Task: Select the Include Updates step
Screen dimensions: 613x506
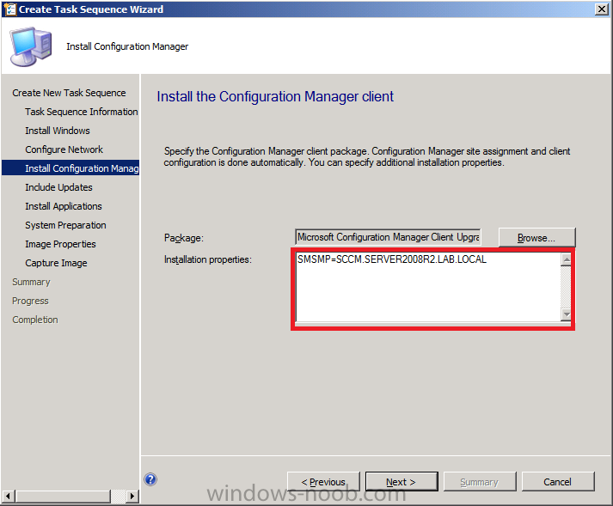Action: pos(58,187)
